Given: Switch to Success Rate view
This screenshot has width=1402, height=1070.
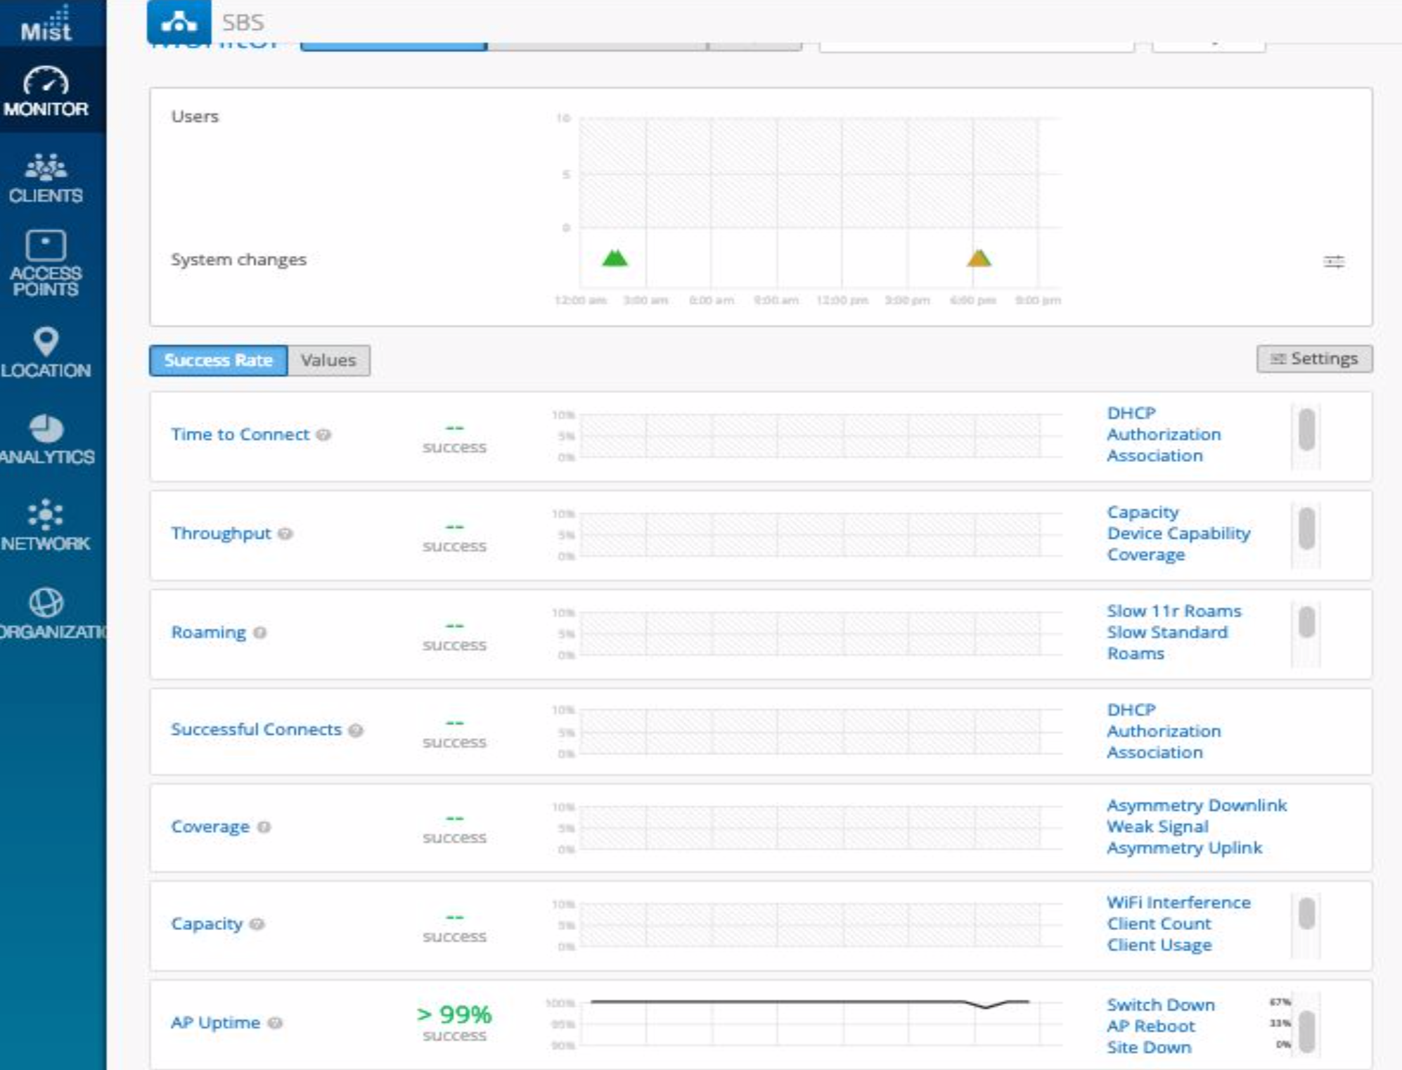Looking at the screenshot, I should [218, 360].
